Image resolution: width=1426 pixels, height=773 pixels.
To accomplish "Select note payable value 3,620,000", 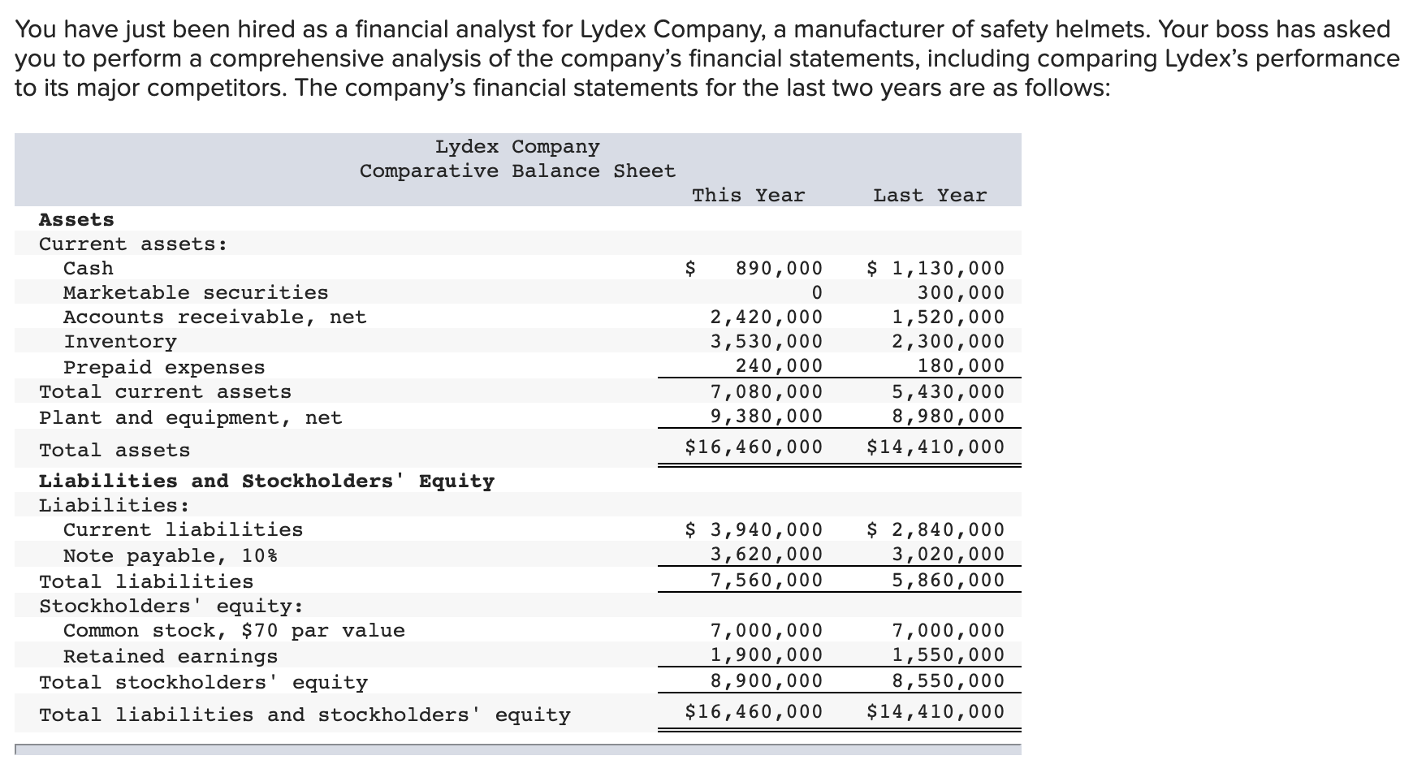I will click(767, 555).
